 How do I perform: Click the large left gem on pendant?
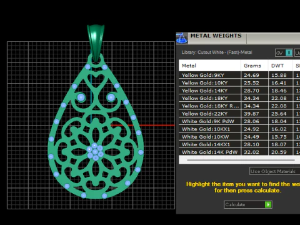coord(81,97)
